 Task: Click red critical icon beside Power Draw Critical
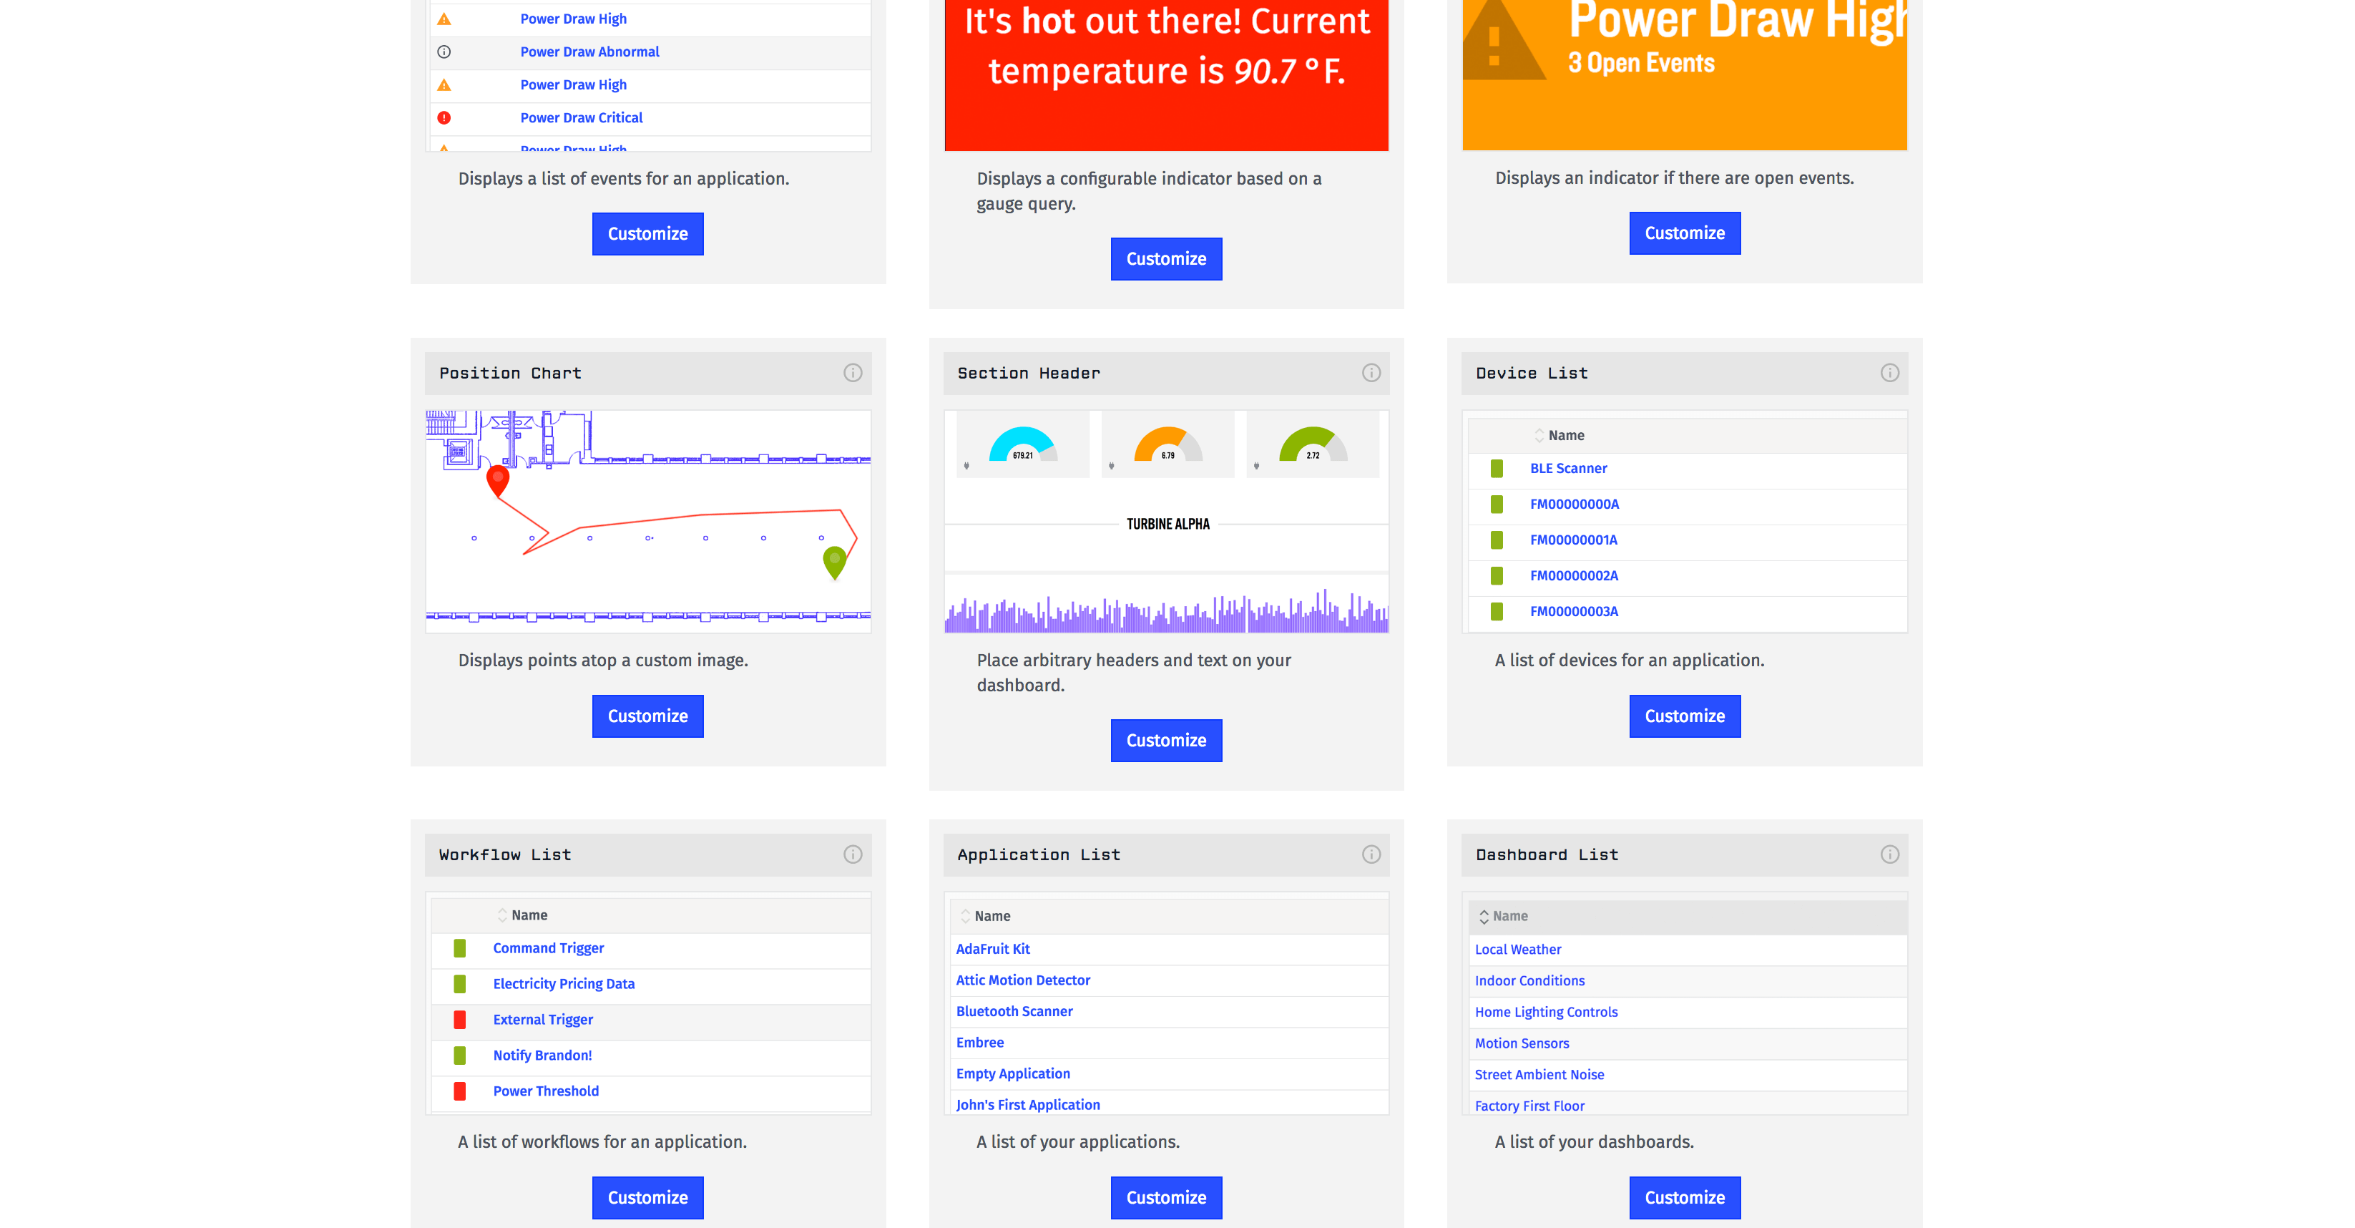[444, 118]
